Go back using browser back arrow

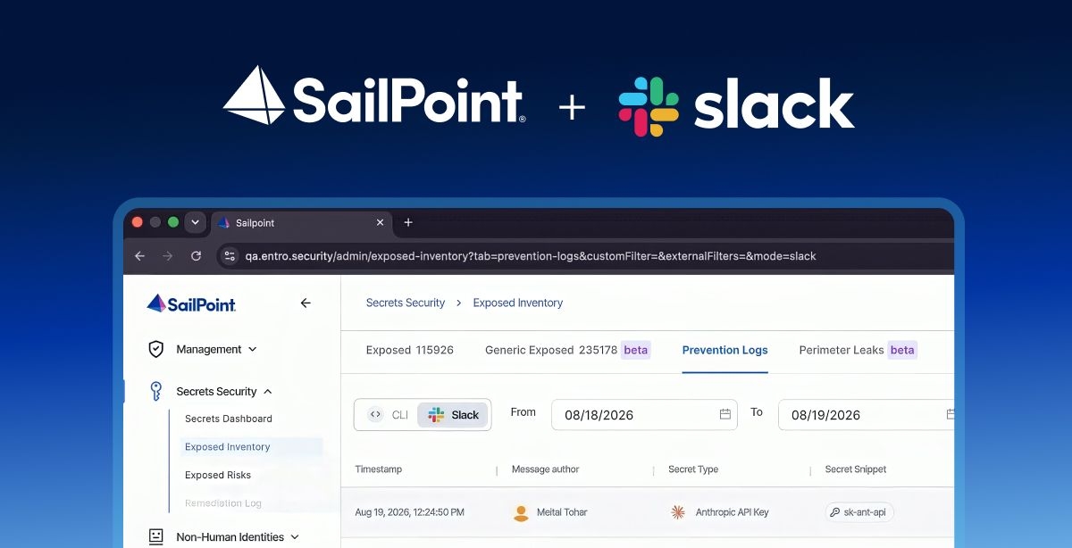pyautogui.click(x=139, y=256)
